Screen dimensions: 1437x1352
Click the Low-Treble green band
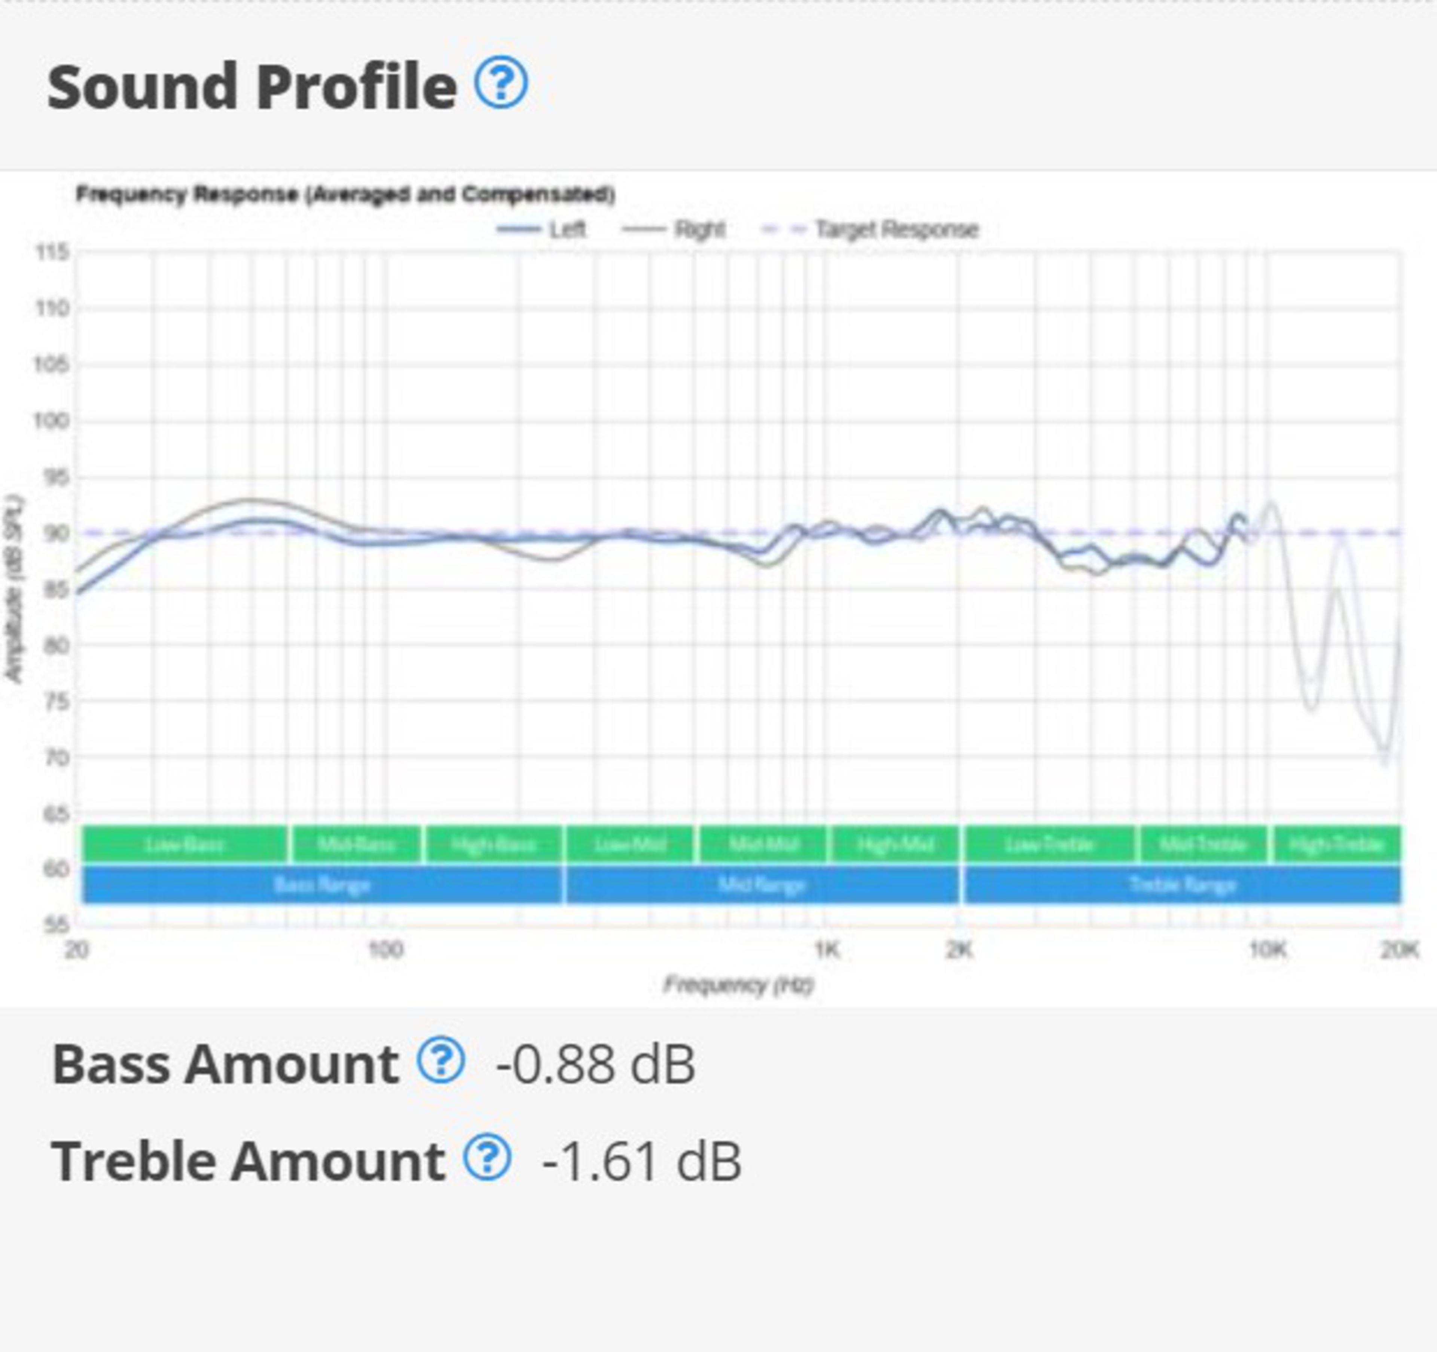[x=1050, y=844]
